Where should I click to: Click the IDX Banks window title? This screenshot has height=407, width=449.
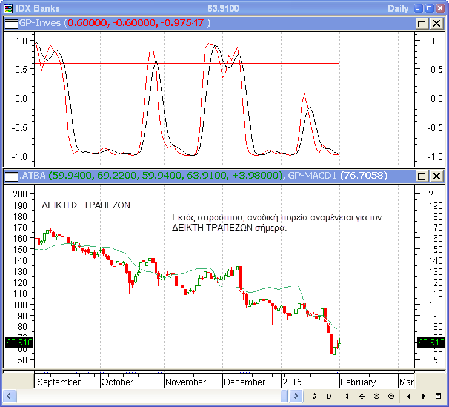pyautogui.click(x=38, y=8)
